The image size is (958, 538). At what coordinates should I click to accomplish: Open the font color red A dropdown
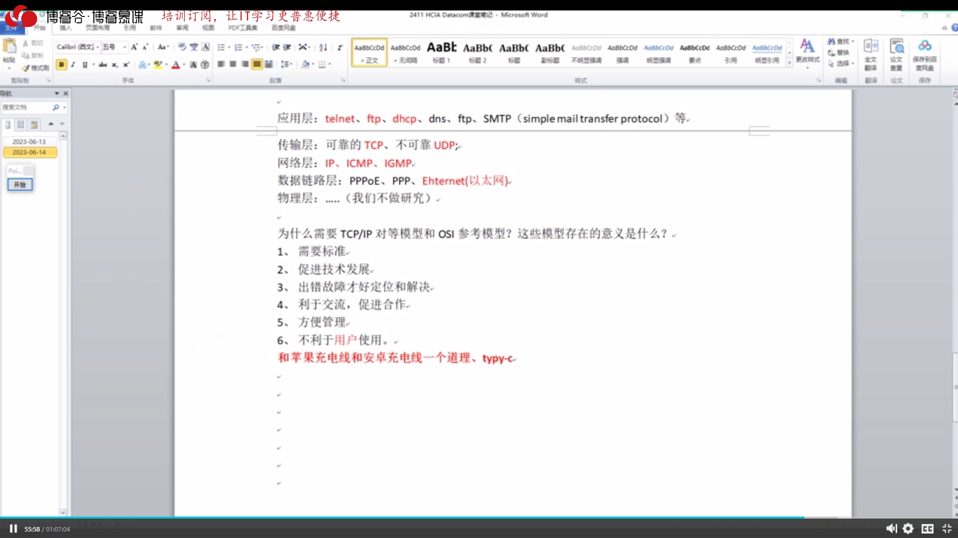coord(184,65)
